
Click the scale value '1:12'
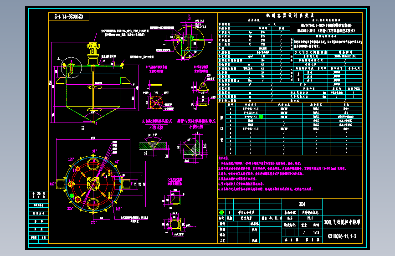[x=316, y=233]
